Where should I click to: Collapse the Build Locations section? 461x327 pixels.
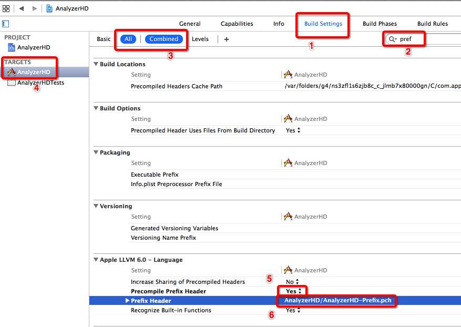(x=96, y=64)
